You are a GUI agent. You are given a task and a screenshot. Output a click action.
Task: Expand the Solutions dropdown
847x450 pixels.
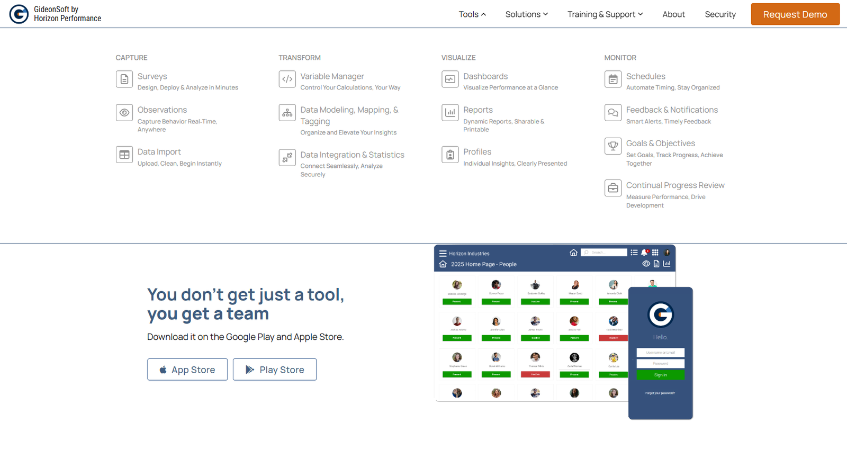click(526, 14)
